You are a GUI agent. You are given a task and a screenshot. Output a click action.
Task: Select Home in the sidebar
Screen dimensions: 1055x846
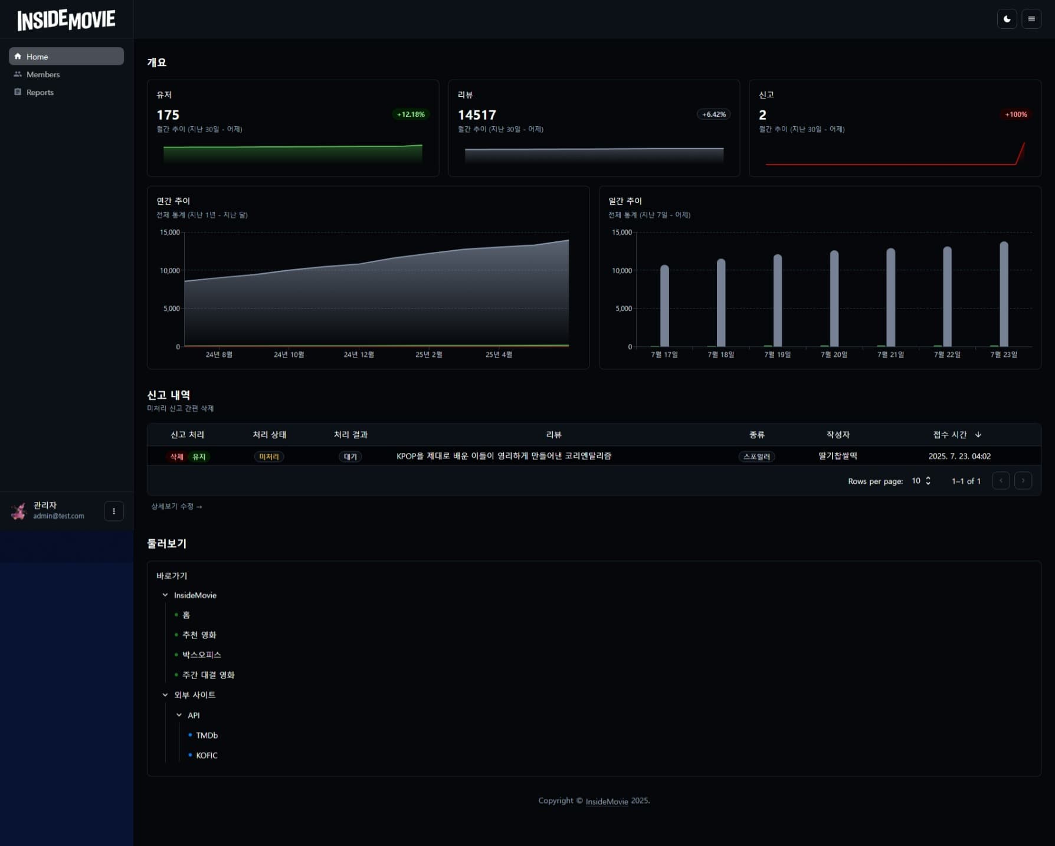(x=66, y=57)
